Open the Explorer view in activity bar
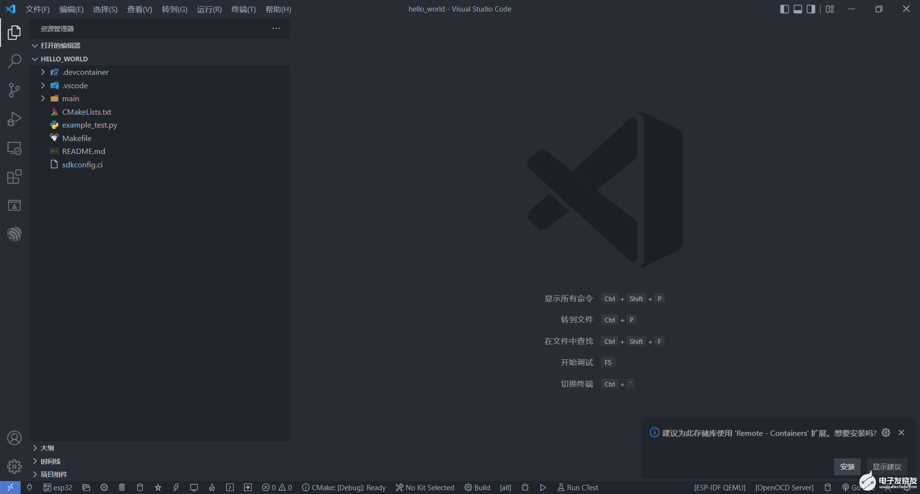 14,33
